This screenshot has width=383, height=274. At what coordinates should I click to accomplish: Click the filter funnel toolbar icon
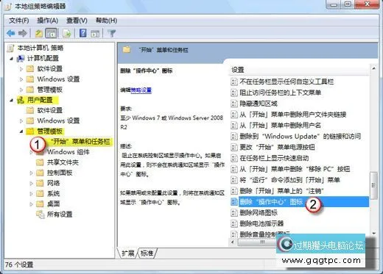click(x=112, y=33)
